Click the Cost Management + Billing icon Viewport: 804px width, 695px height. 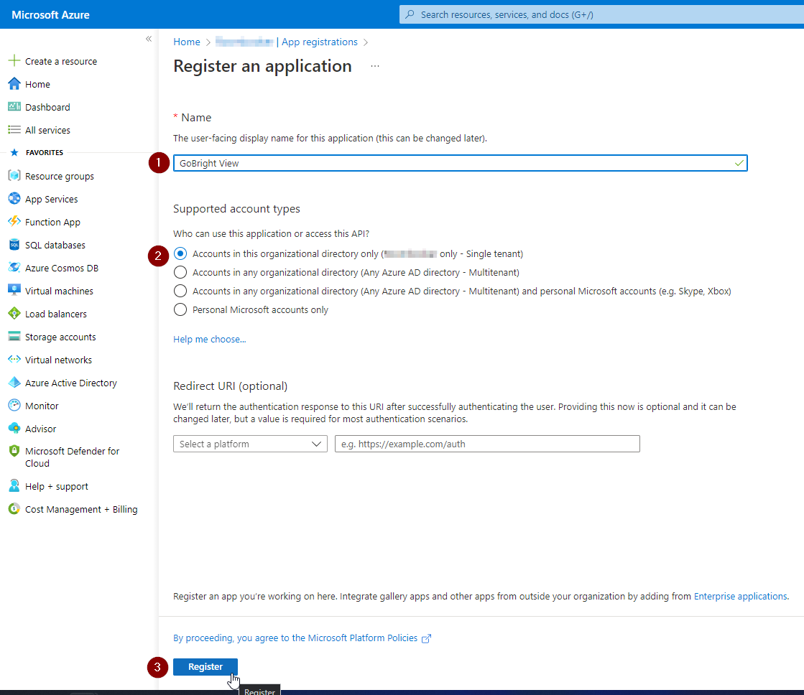coord(14,509)
